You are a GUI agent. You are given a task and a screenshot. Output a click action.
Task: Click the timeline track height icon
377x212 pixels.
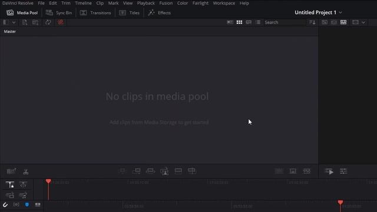point(38,205)
